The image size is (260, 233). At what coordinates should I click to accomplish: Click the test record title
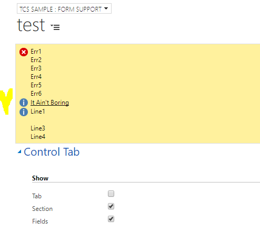[31, 25]
